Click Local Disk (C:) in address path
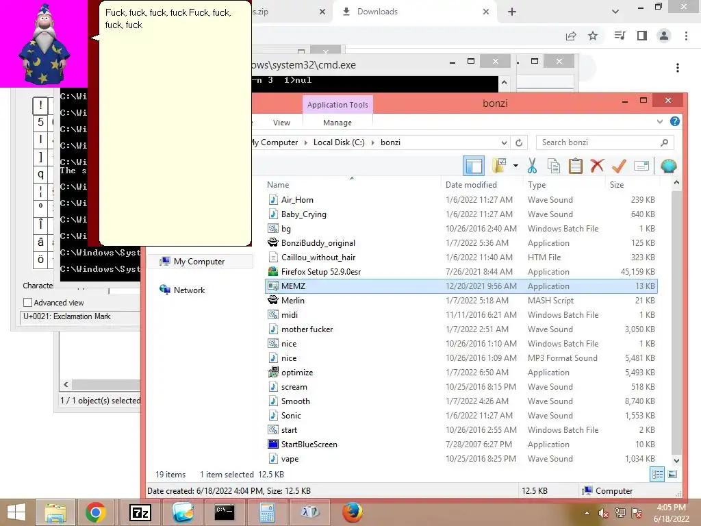Image resolution: width=701 pixels, height=526 pixels. 339,142
